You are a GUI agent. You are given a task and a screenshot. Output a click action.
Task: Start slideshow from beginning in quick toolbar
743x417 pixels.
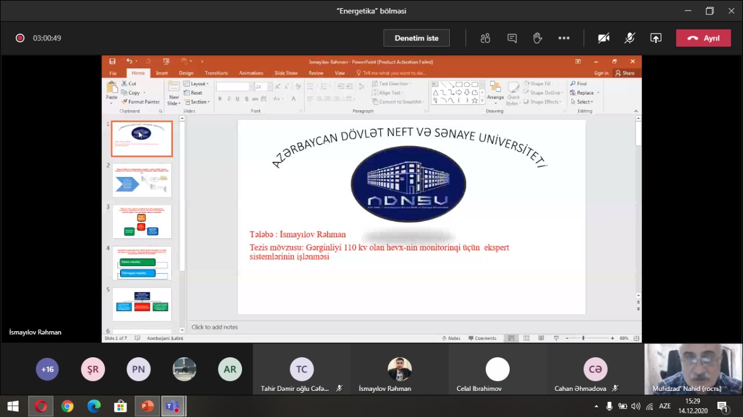pos(166,61)
